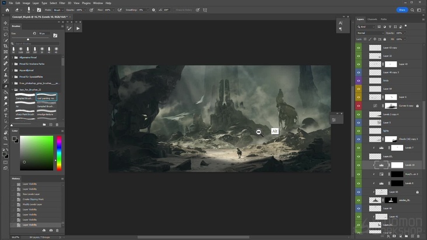
Task: Open the Opacity dropdown in options bar
Action: (85, 10)
